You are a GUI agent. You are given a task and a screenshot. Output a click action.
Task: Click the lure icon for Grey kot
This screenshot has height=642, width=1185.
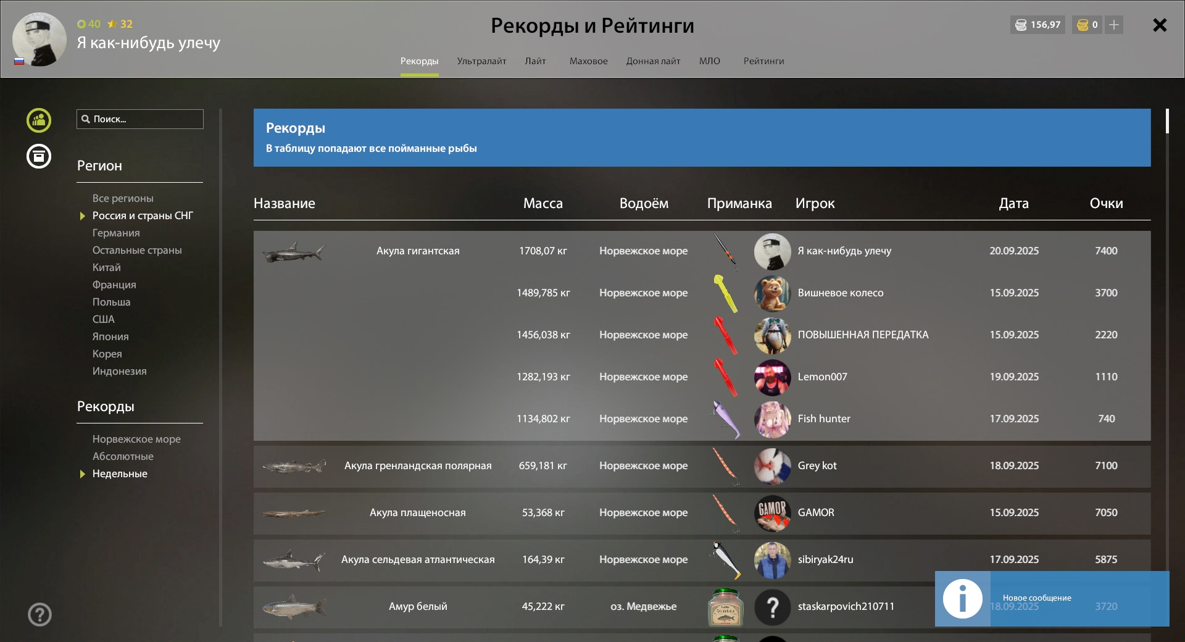726,466
